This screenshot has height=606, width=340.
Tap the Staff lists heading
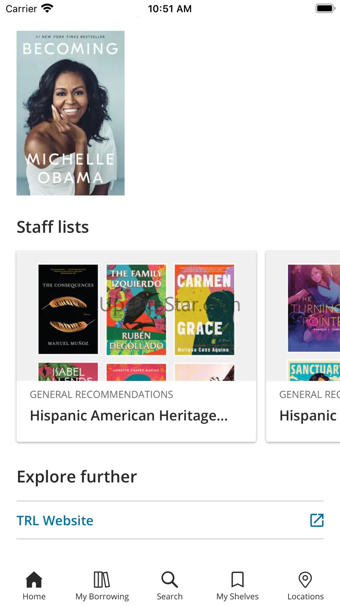[53, 227]
